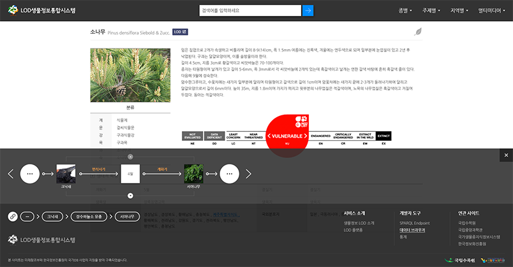Click the right chevron beside VULNERABLE

coord(305,136)
